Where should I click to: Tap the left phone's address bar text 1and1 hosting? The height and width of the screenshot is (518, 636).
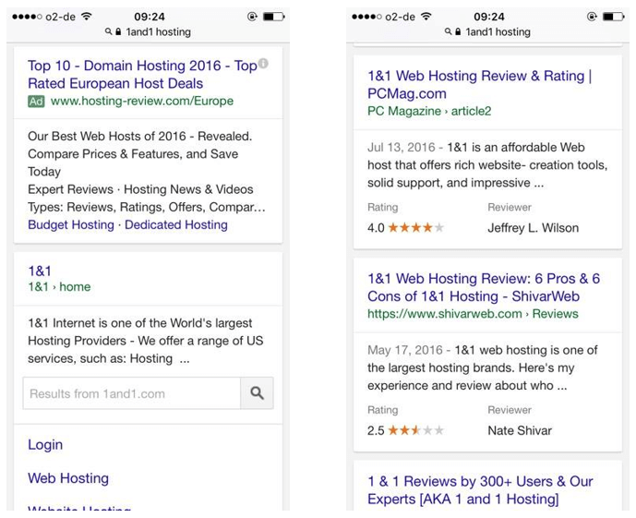pyautogui.click(x=158, y=31)
